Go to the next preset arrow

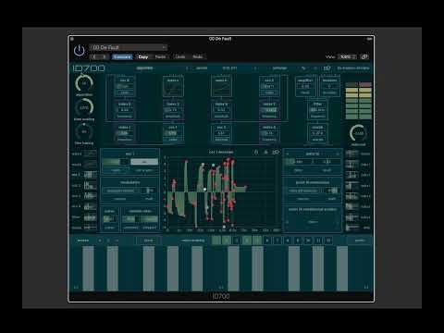105,57
